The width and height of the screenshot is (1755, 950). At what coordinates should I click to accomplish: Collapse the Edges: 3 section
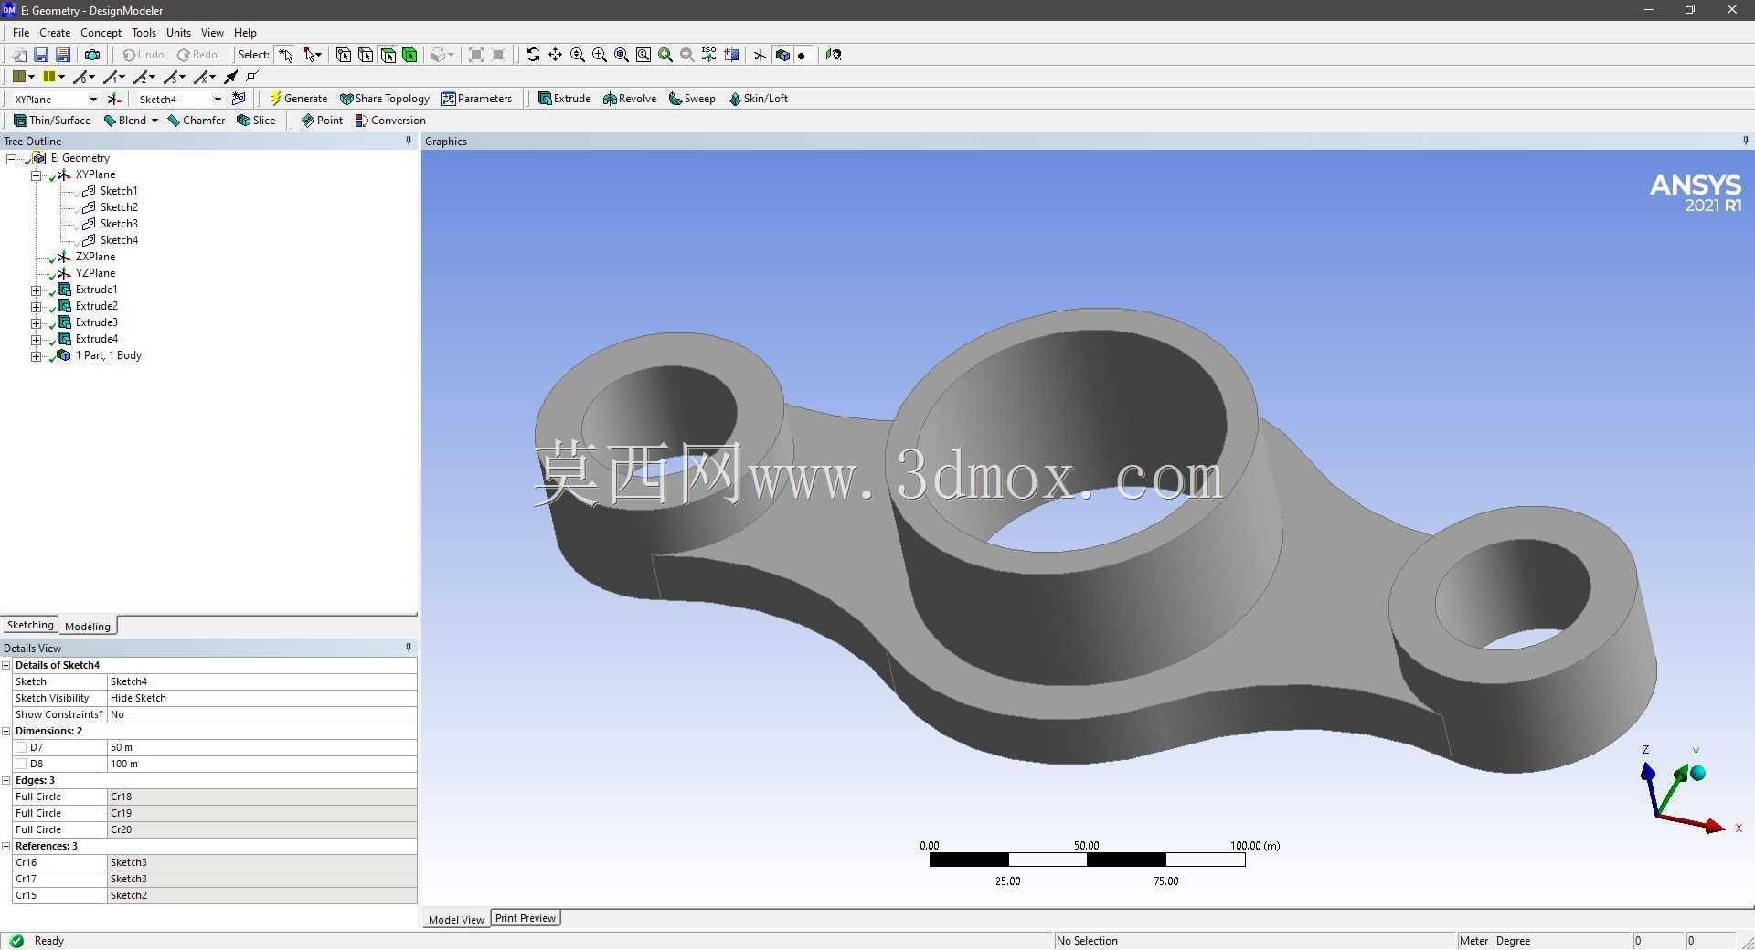click(6, 780)
